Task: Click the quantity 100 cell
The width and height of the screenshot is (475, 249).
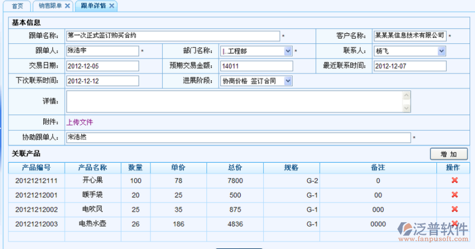Action: coord(136,181)
